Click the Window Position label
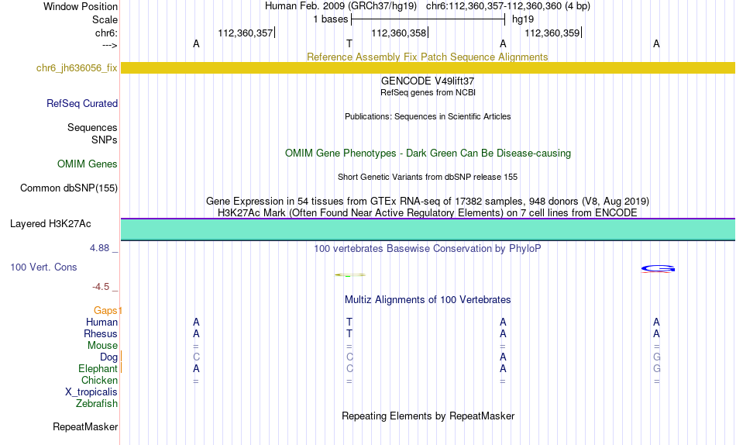This screenshot has height=445, width=736. pyautogui.click(x=81, y=6)
